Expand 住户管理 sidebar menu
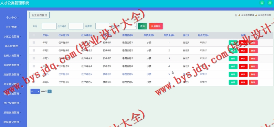Image resolution: width=274 pixels, height=127 pixels. [x=12, y=27]
